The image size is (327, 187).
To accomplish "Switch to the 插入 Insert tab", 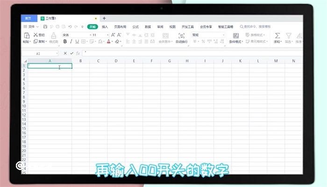I will [105, 27].
